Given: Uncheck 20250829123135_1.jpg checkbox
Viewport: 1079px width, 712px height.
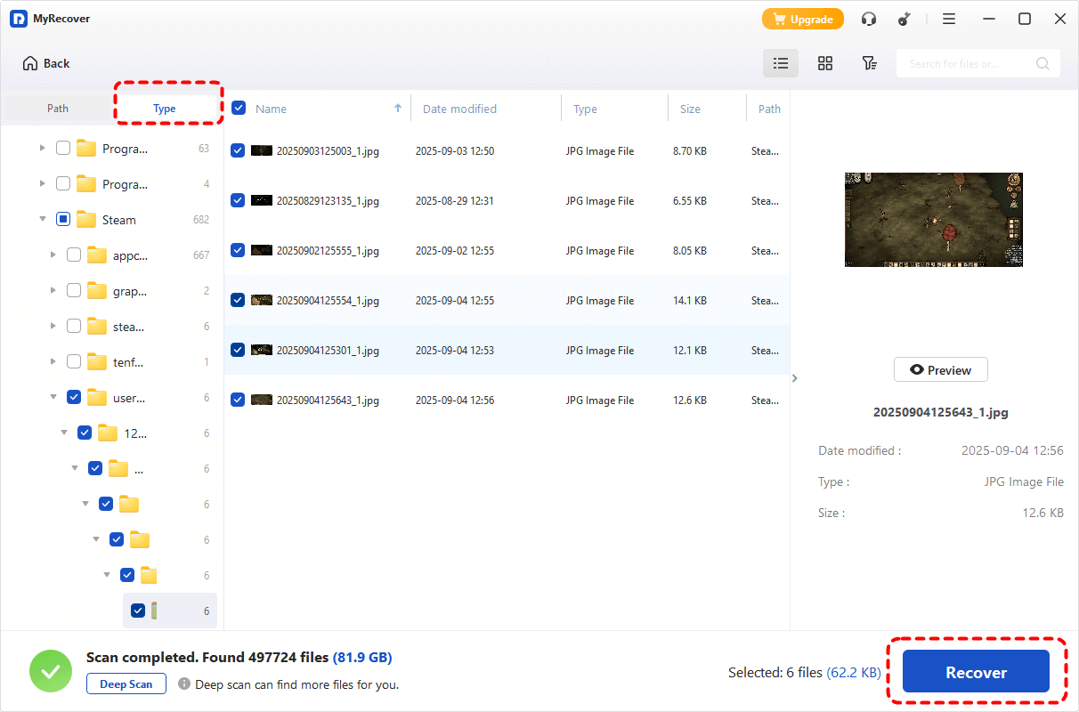Looking at the screenshot, I should point(238,201).
